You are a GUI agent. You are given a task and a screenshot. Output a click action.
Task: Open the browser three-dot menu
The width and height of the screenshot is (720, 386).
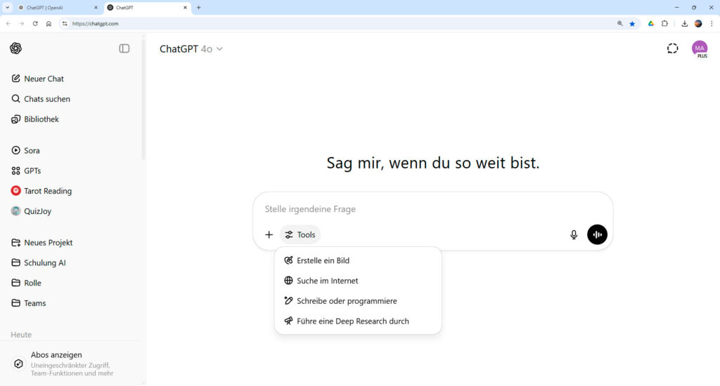coord(712,23)
